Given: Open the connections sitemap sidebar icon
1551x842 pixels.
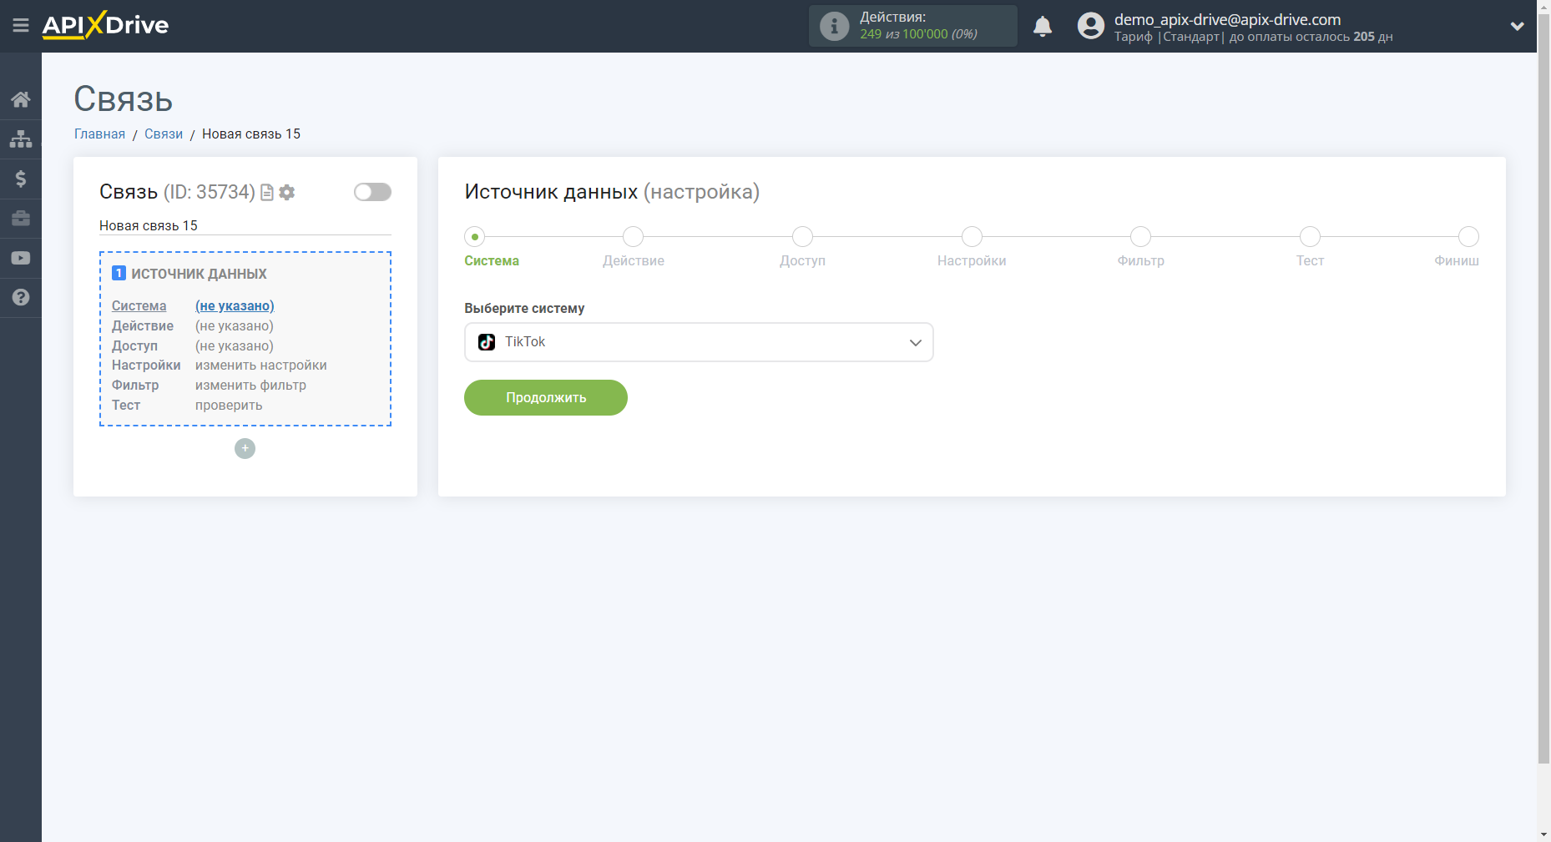Looking at the screenshot, I should tap(21, 139).
